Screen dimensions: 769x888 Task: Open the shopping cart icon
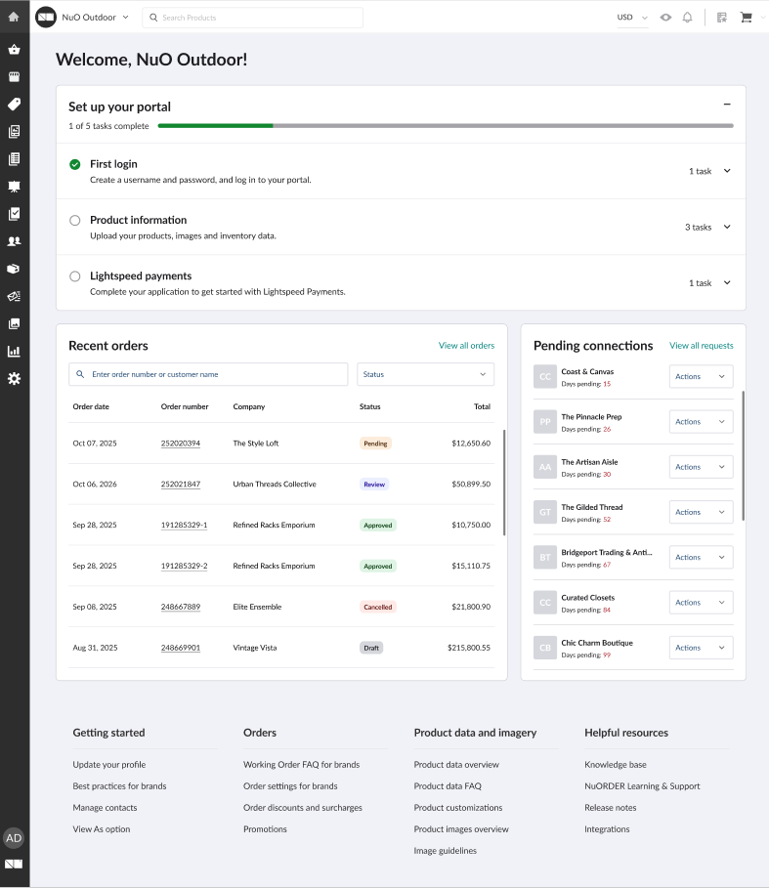click(747, 18)
